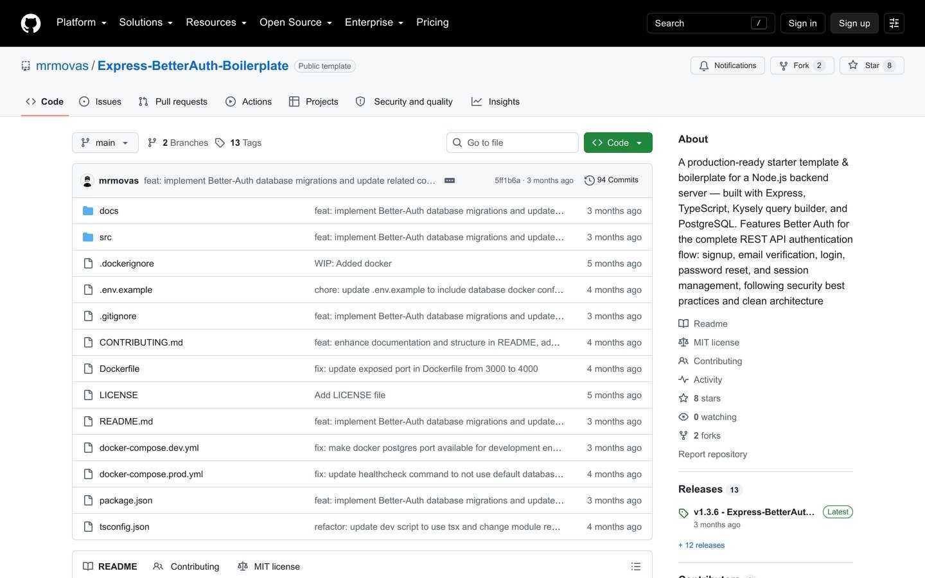Open MIT license link in About sidebar

tap(709, 342)
